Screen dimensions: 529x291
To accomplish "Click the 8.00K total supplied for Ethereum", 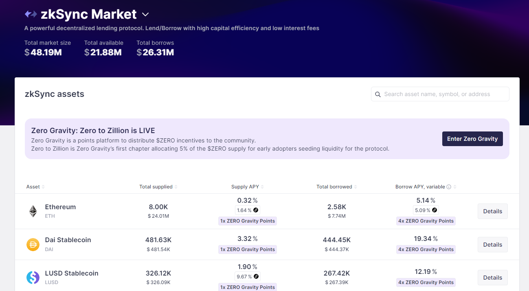I will (158, 207).
